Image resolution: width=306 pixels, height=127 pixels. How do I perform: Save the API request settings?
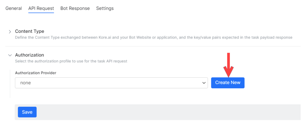[x=27, y=112]
